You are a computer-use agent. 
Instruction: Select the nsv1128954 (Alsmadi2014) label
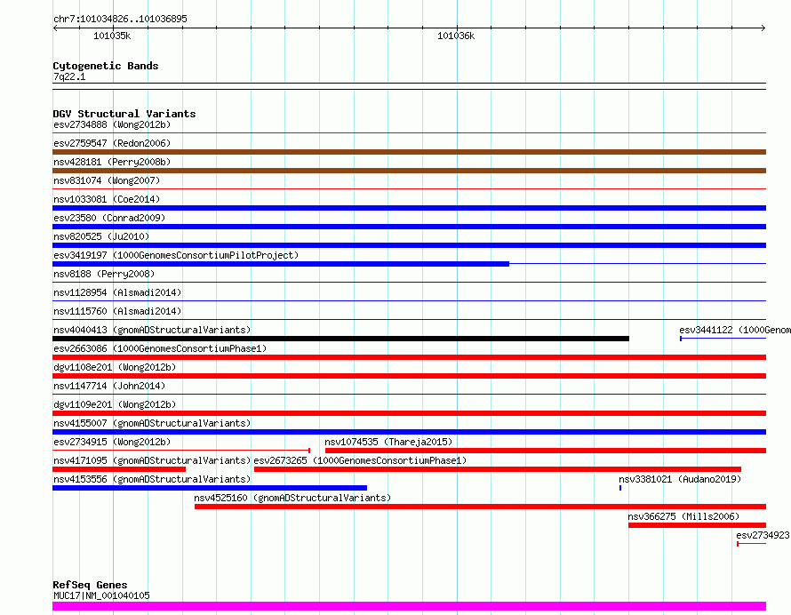click(117, 292)
